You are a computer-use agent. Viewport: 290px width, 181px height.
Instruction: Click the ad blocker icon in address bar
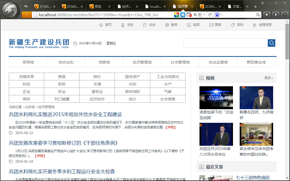pyautogui.click(x=189, y=15)
